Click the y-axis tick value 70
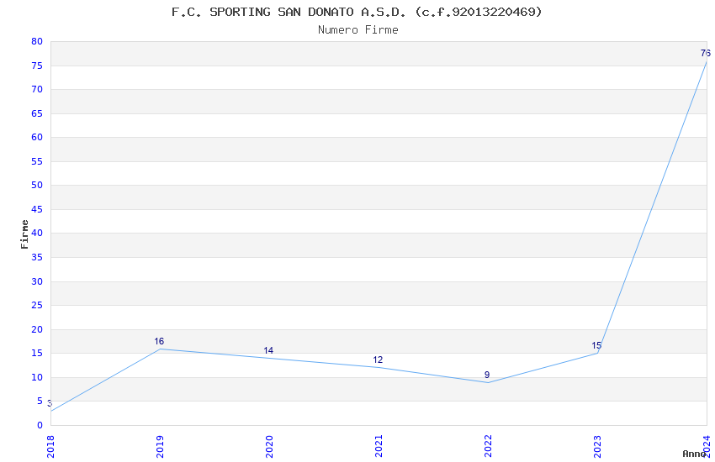Image resolution: width=715 pixels, height=462 pixels. coord(37,89)
